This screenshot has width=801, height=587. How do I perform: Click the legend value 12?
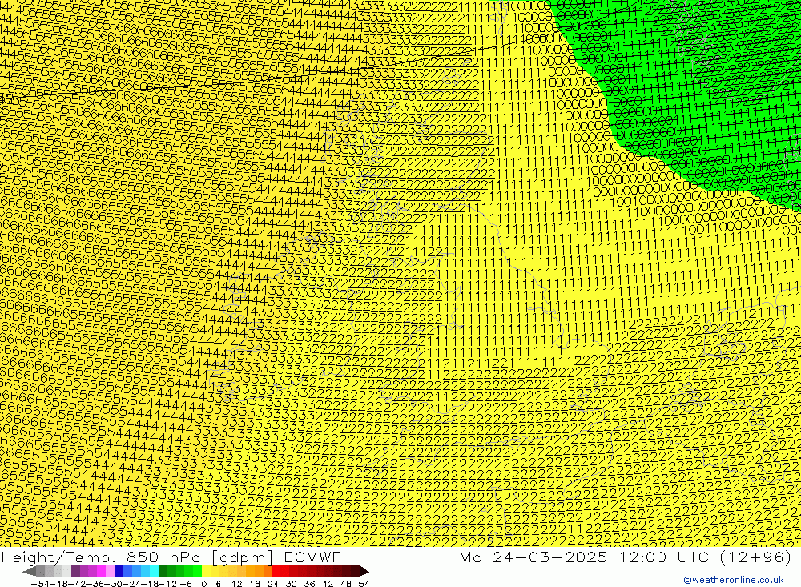236,584
